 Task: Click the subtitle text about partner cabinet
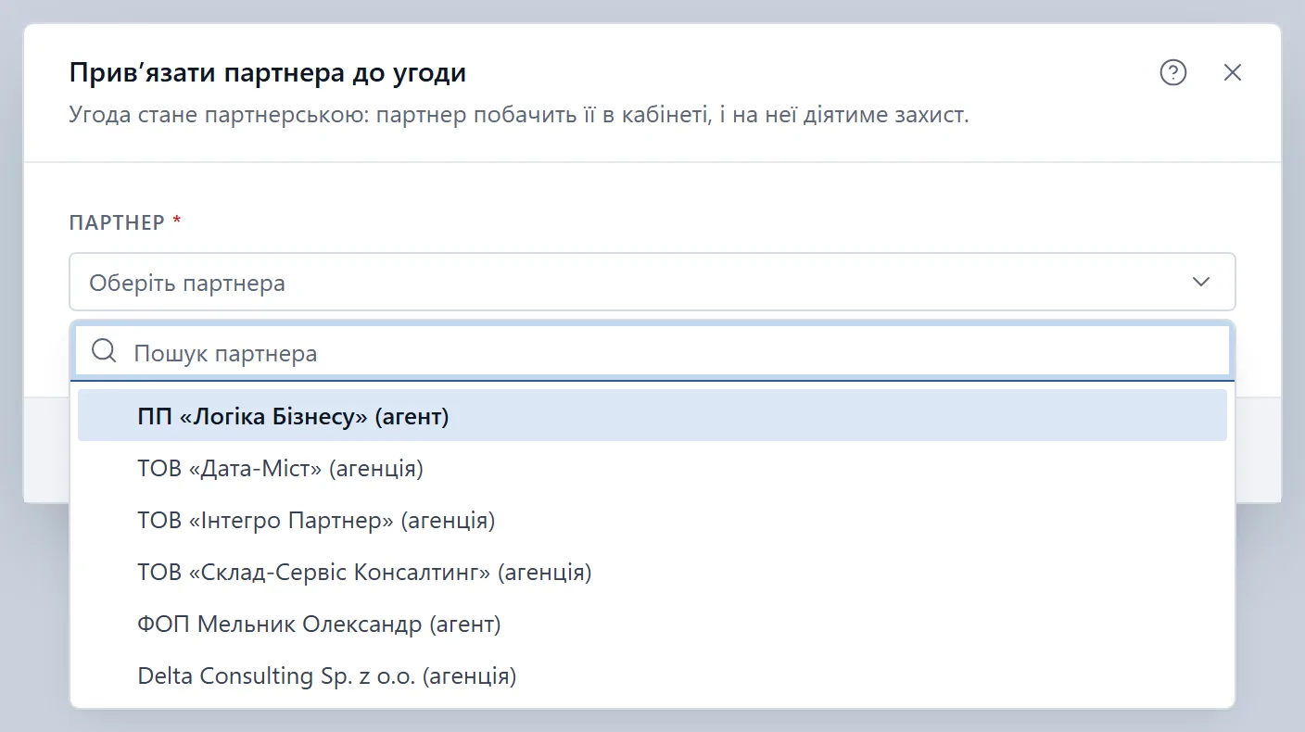pos(519,117)
